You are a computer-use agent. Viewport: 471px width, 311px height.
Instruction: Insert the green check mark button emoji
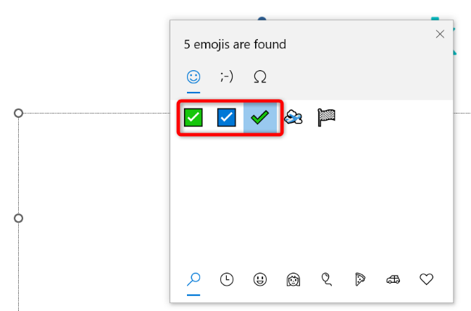193,117
